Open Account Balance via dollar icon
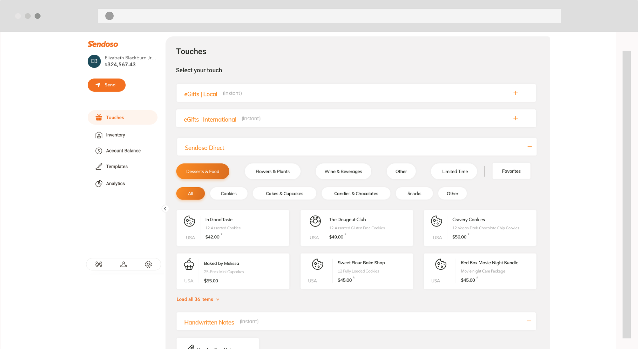Viewport: 638px width, 349px height. click(x=99, y=150)
